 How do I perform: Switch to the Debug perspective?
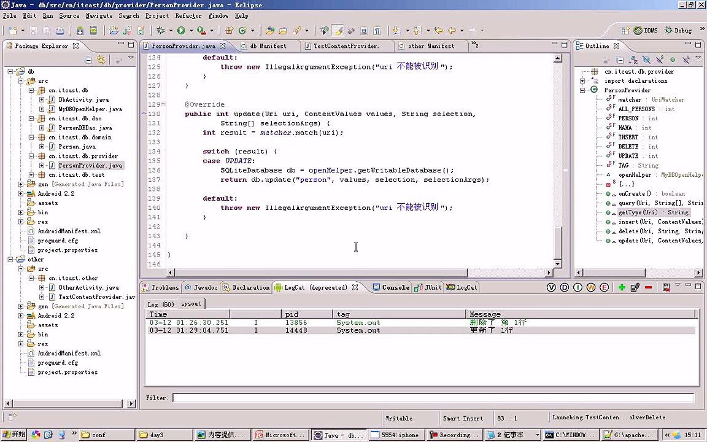click(679, 30)
